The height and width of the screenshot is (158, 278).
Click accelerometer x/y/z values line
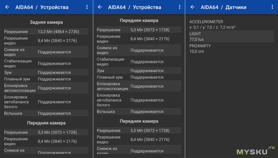click(x=212, y=27)
